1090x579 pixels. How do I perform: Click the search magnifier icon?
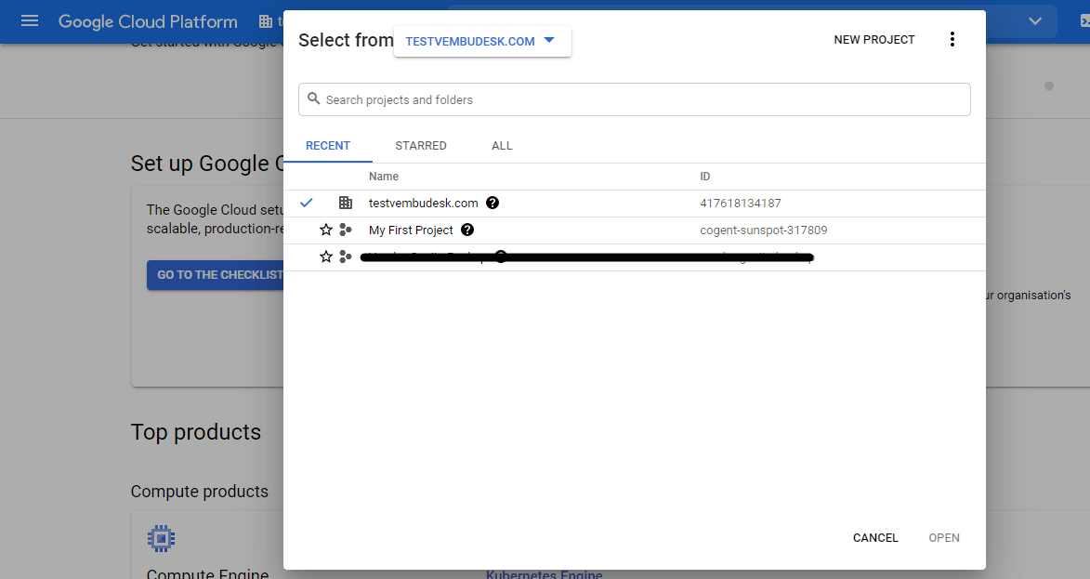tap(313, 99)
